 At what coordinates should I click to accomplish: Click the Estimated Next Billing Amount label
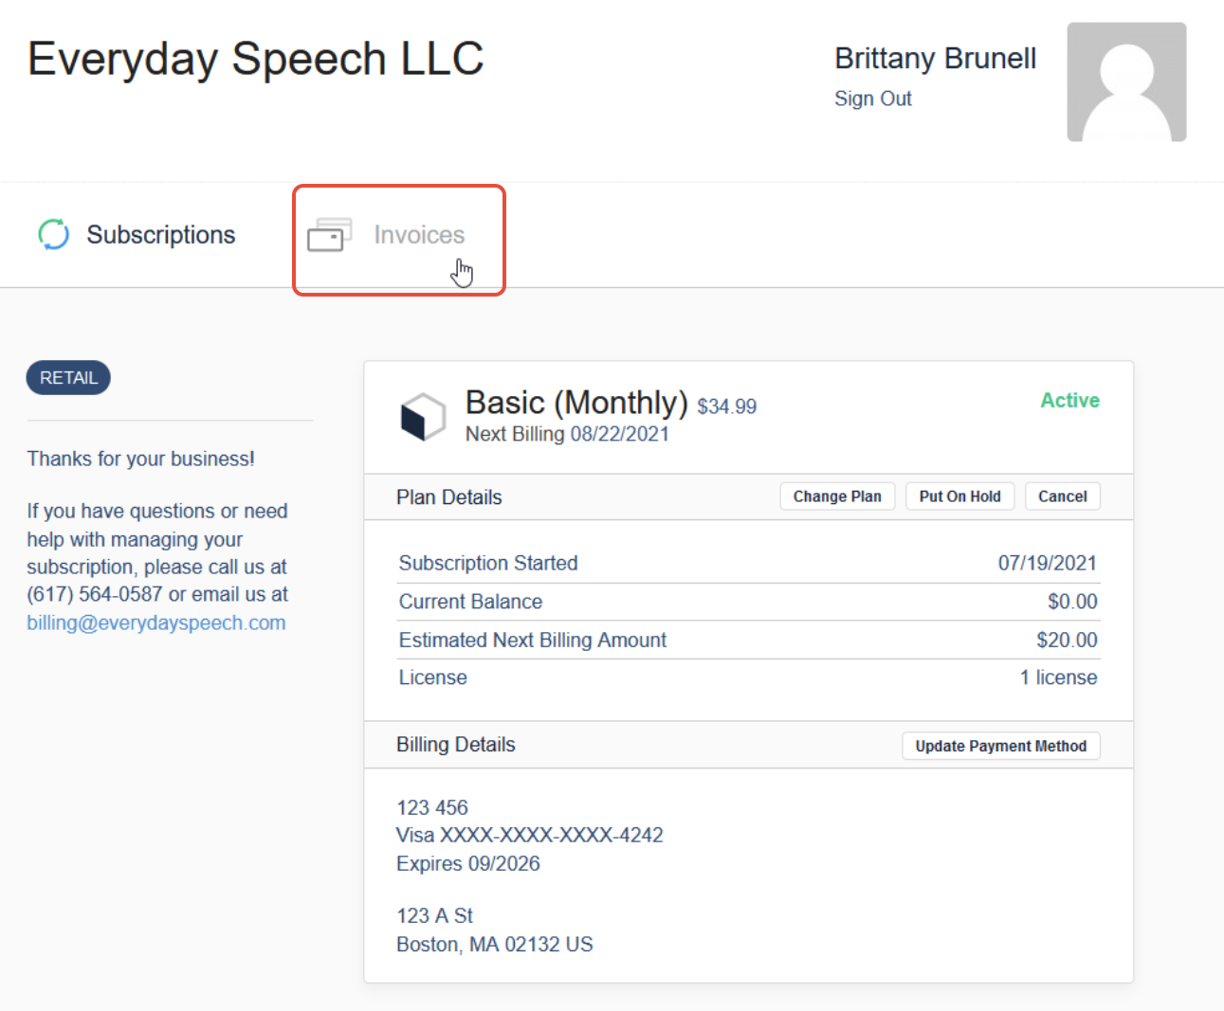coord(533,640)
